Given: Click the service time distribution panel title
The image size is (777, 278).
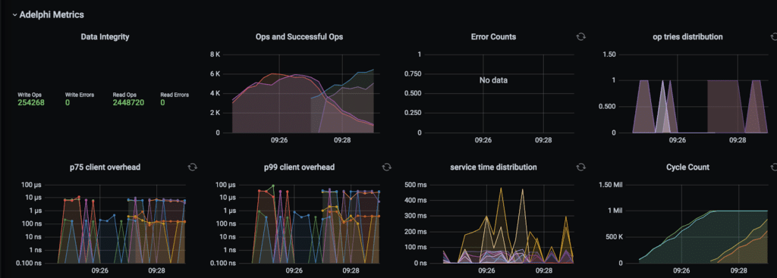Looking at the screenshot, I should [x=493, y=167].
